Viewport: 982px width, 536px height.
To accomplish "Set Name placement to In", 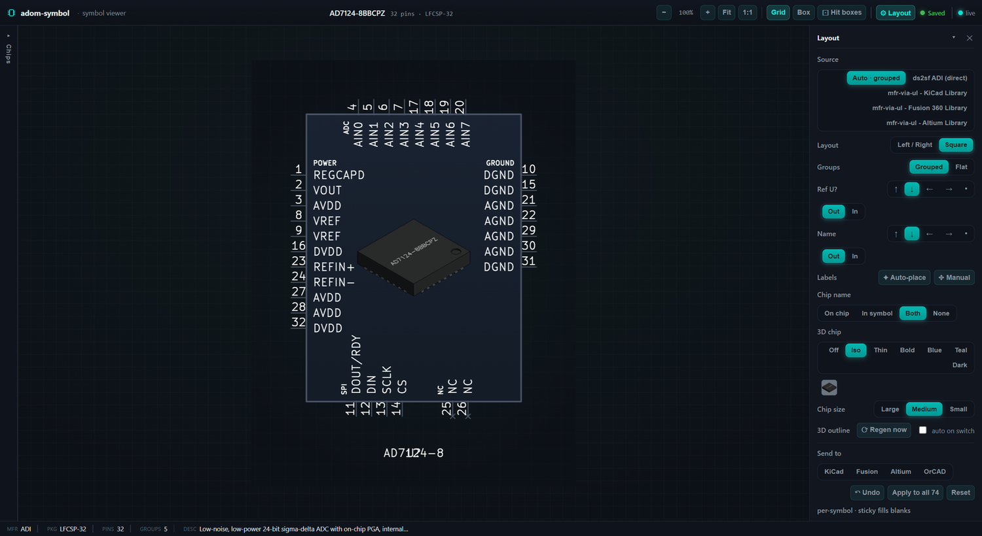I will [854, 256].
